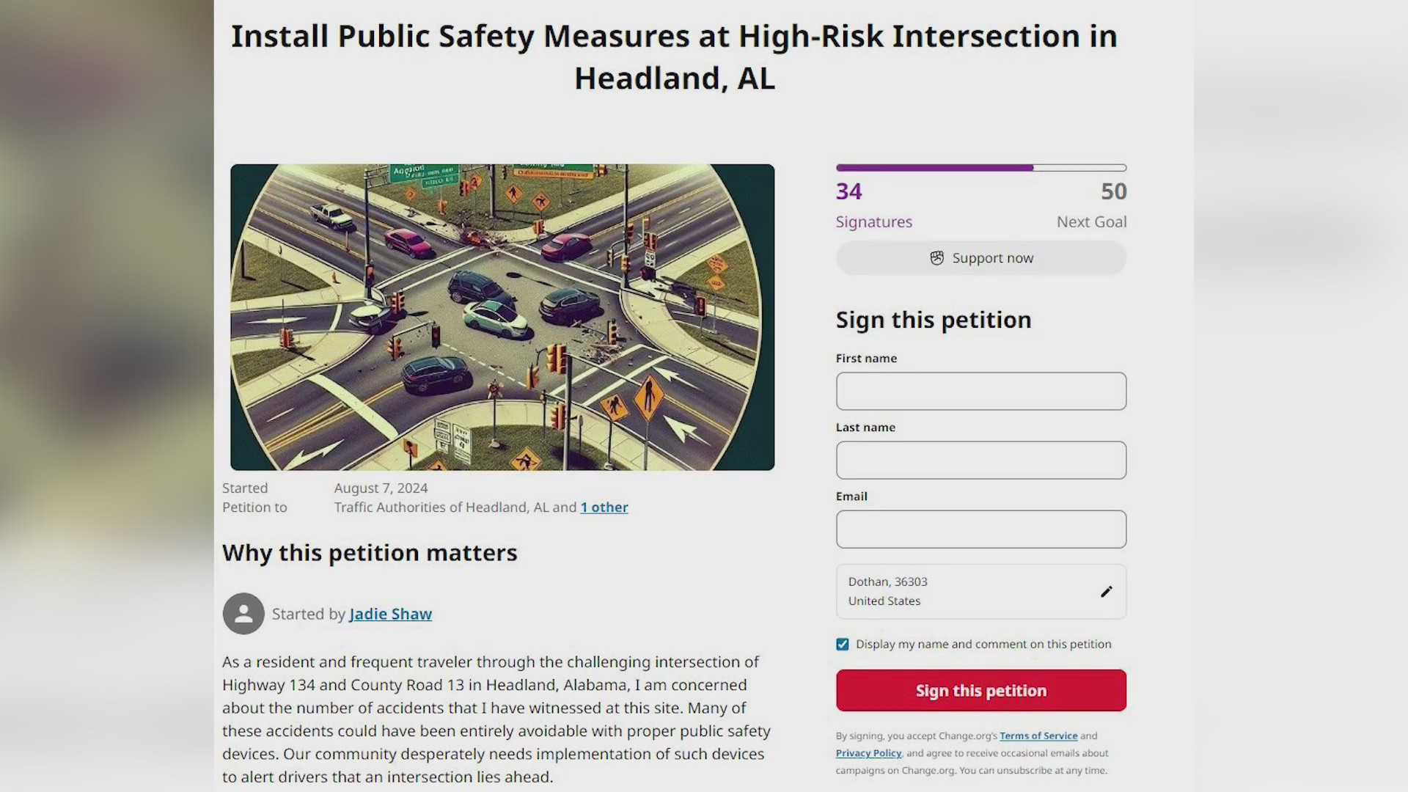The height and width of the screenshot is (792, 1408).
Task: Open the Terms of Service link
Action: [x=1038, y=736]
